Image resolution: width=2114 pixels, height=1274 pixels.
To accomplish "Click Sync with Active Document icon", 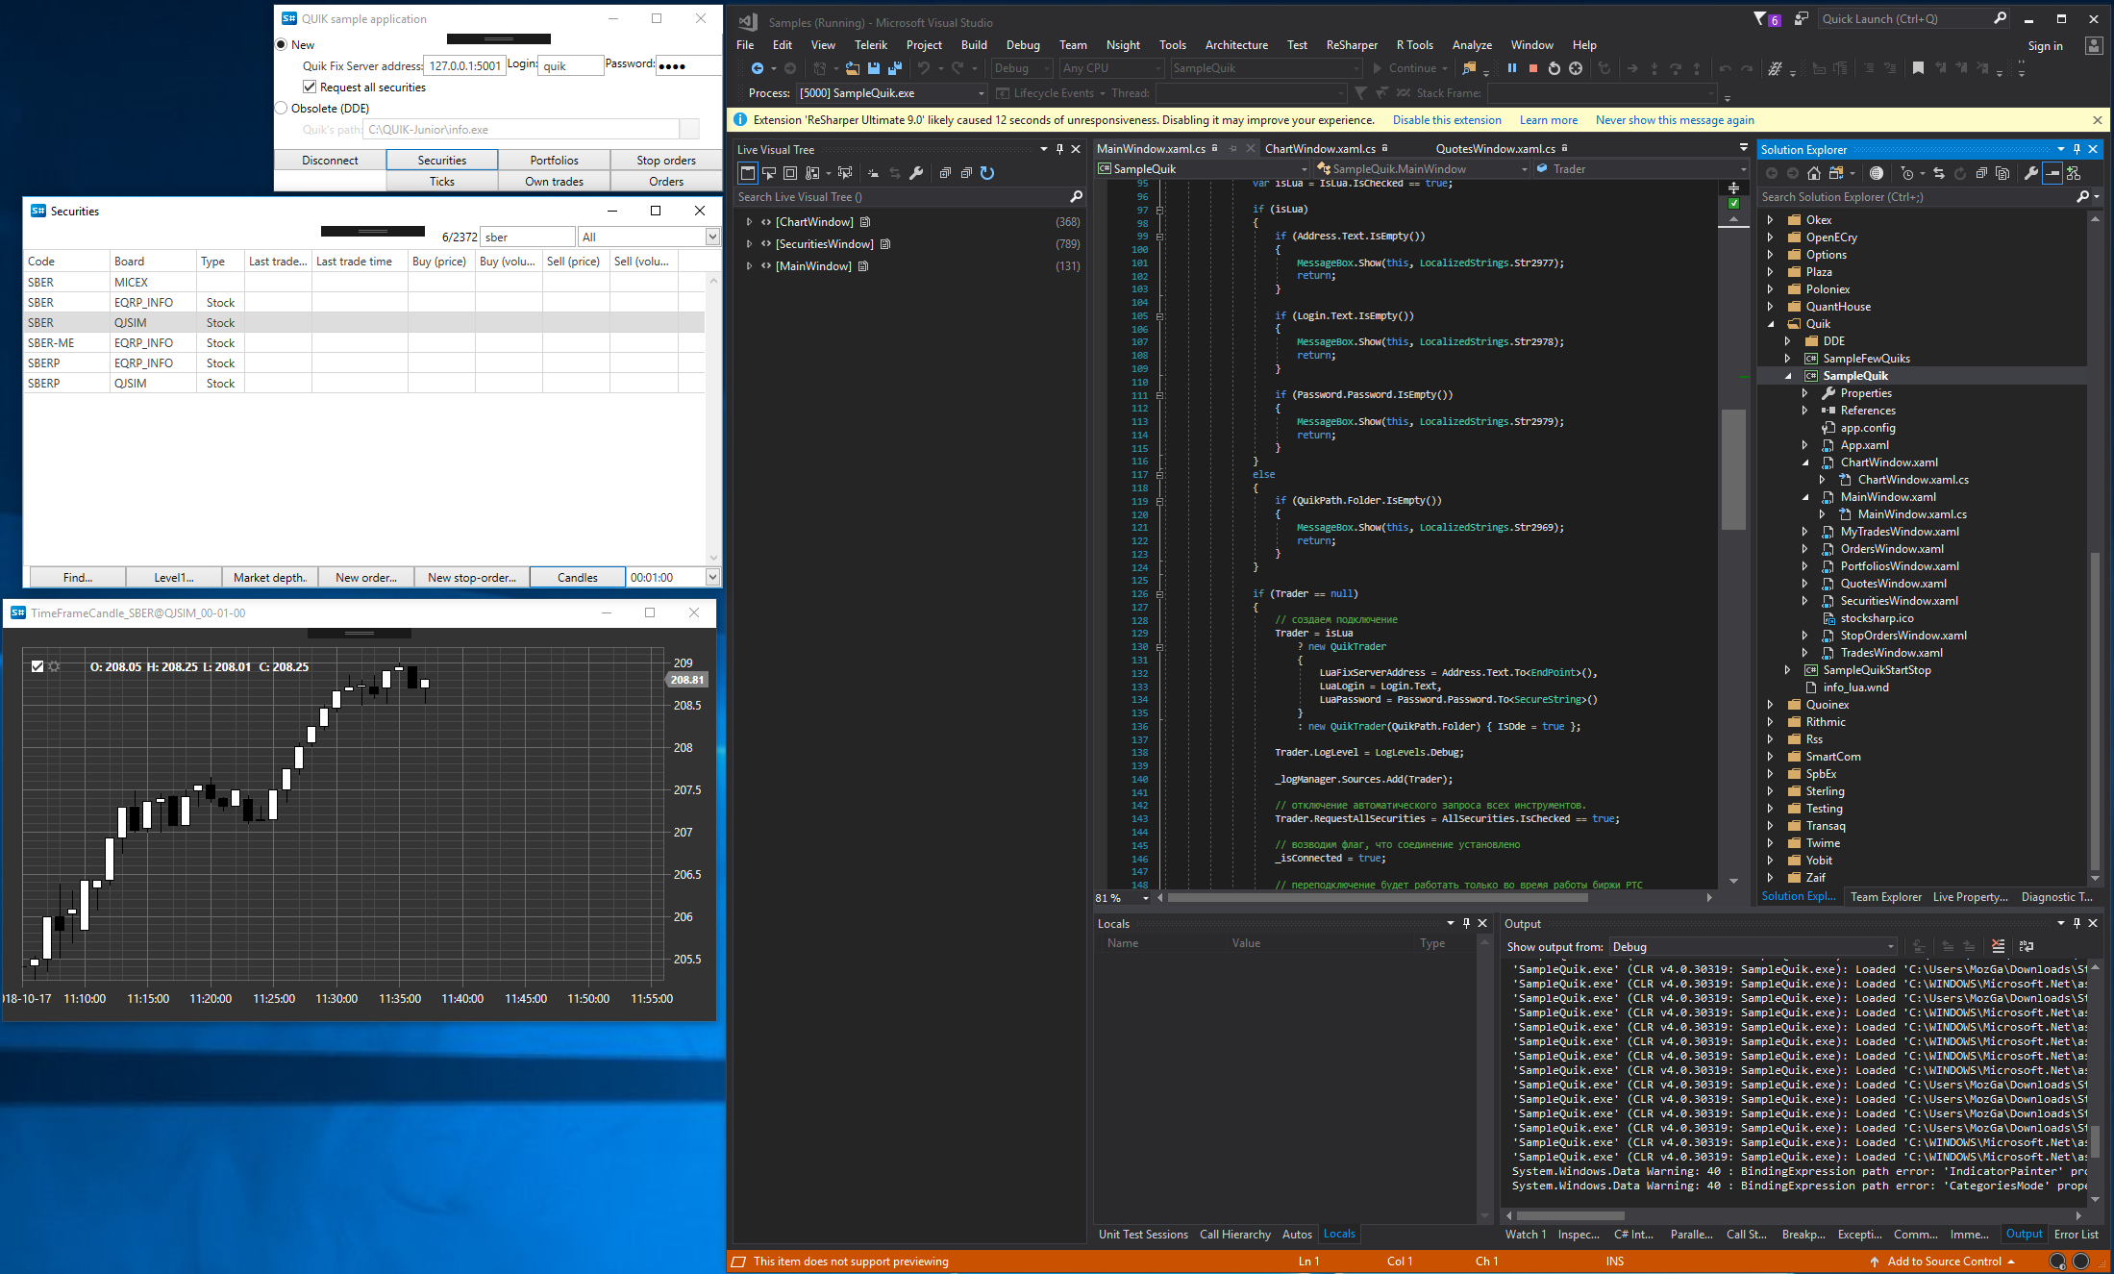I will pos(1938,173).
